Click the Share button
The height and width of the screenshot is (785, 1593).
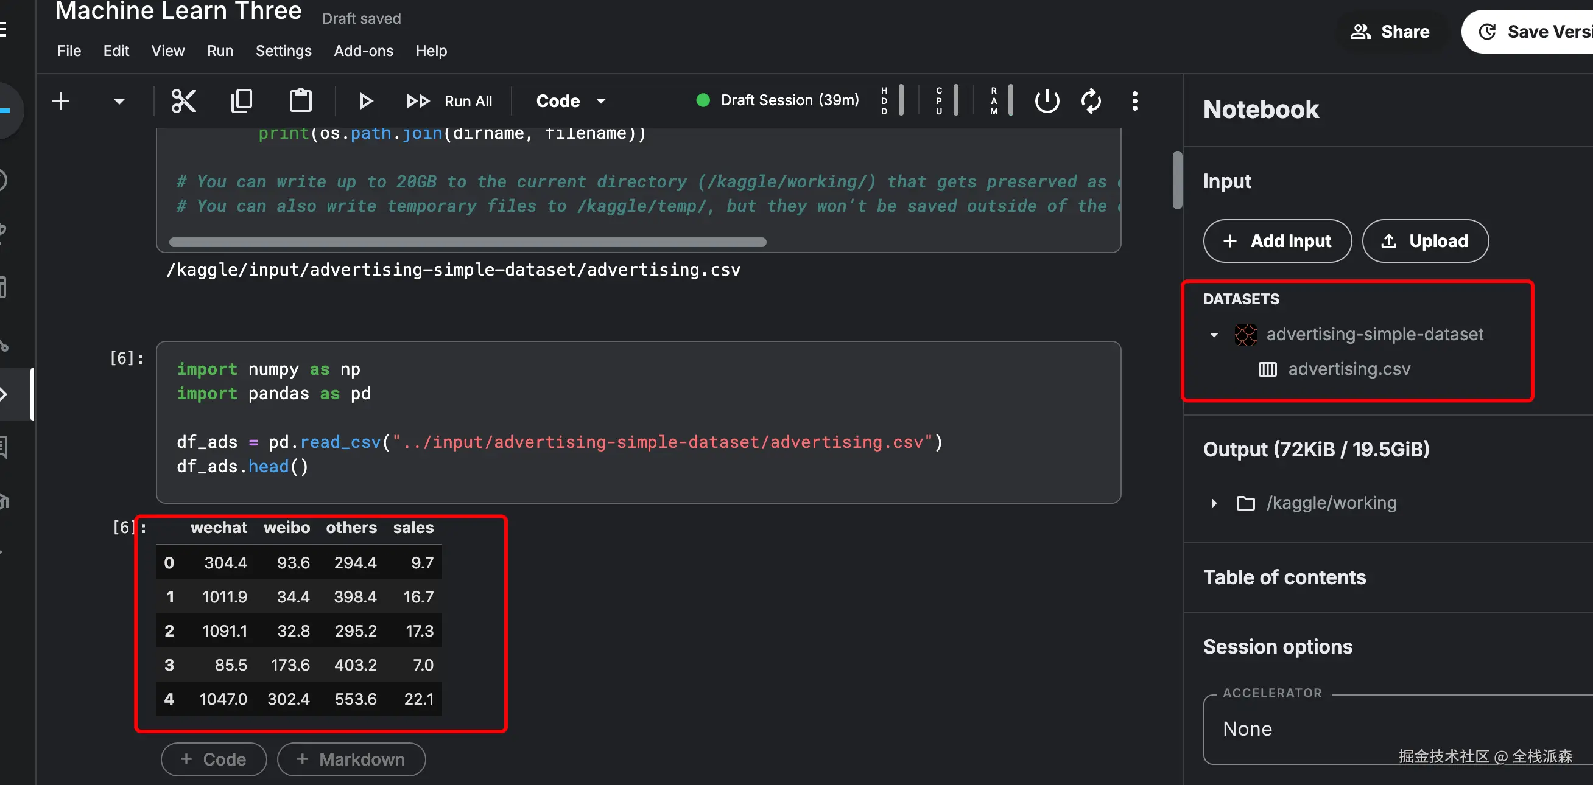(1390, 32)
